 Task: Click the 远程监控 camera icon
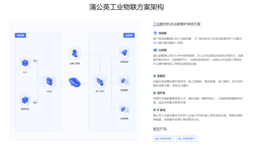pyautogui.click(x=124, y=52)
